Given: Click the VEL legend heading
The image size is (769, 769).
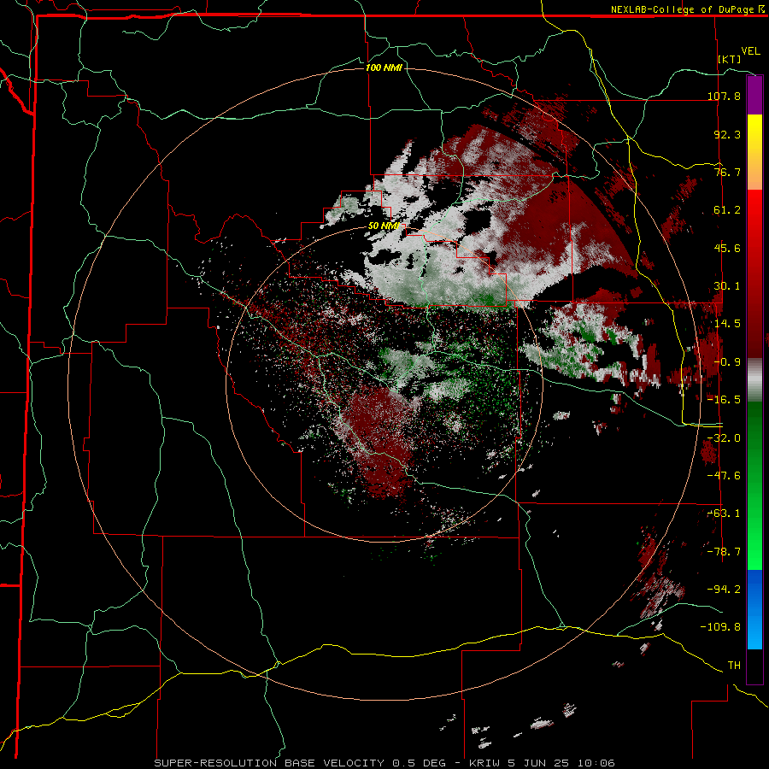Looking at the screenshot, I should coord(750,51).
